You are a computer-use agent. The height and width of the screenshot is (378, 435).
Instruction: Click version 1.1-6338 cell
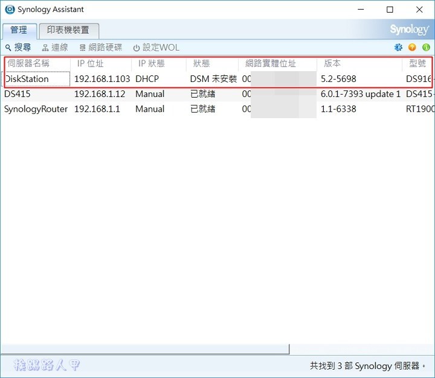[x=338, y=109]
